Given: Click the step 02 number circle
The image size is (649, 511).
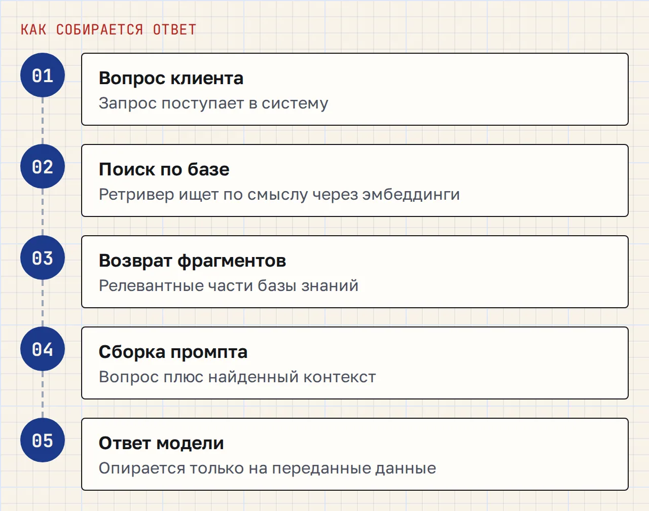Looking at the screenshot, I should pos(43,166).
